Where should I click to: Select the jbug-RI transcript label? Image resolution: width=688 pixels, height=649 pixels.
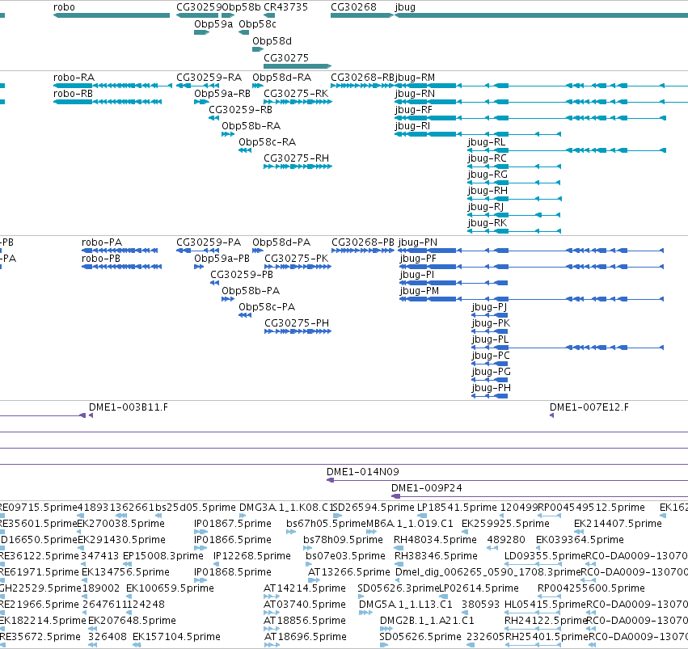(412, 126)
